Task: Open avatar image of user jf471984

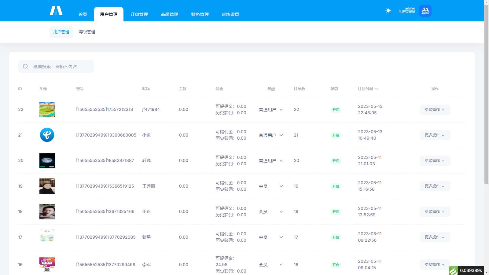Action: coord(47,110)
